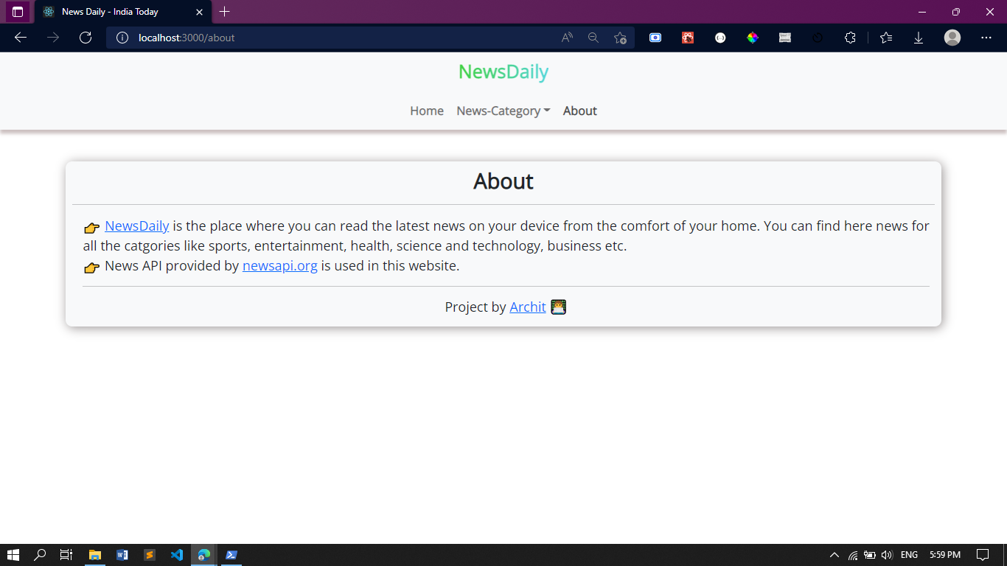The image size is (1007, 566).
Task: Add this page to favorites
Action: click(620, 38)
